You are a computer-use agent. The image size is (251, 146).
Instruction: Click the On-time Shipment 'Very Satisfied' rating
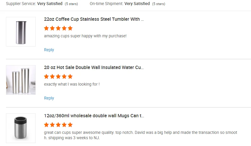tap(137, 4)
